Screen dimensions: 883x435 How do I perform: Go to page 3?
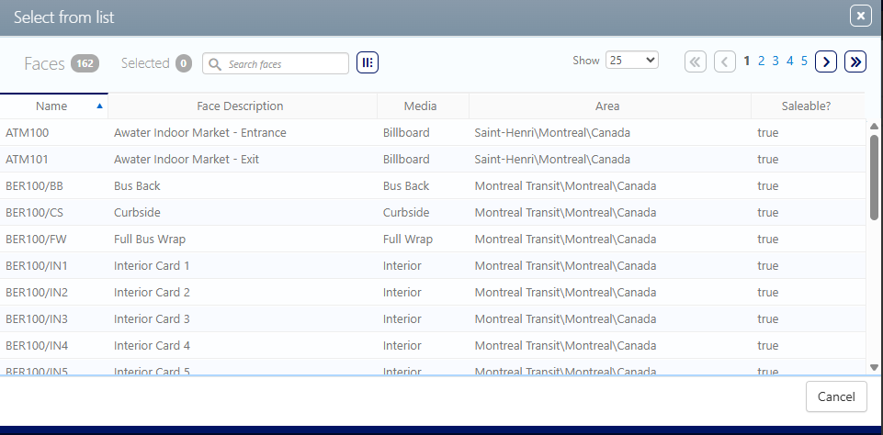click(775, 61)
